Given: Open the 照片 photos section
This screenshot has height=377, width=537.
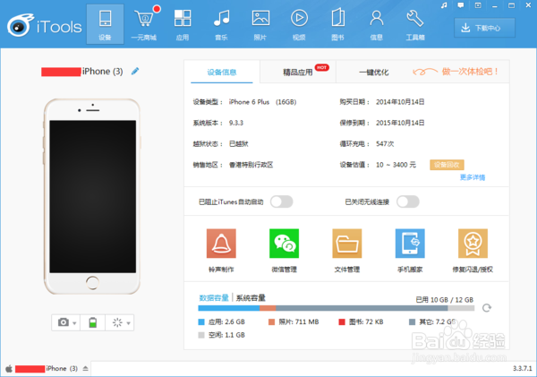Looking at the screenshot, I should click(x=260, y=24).
